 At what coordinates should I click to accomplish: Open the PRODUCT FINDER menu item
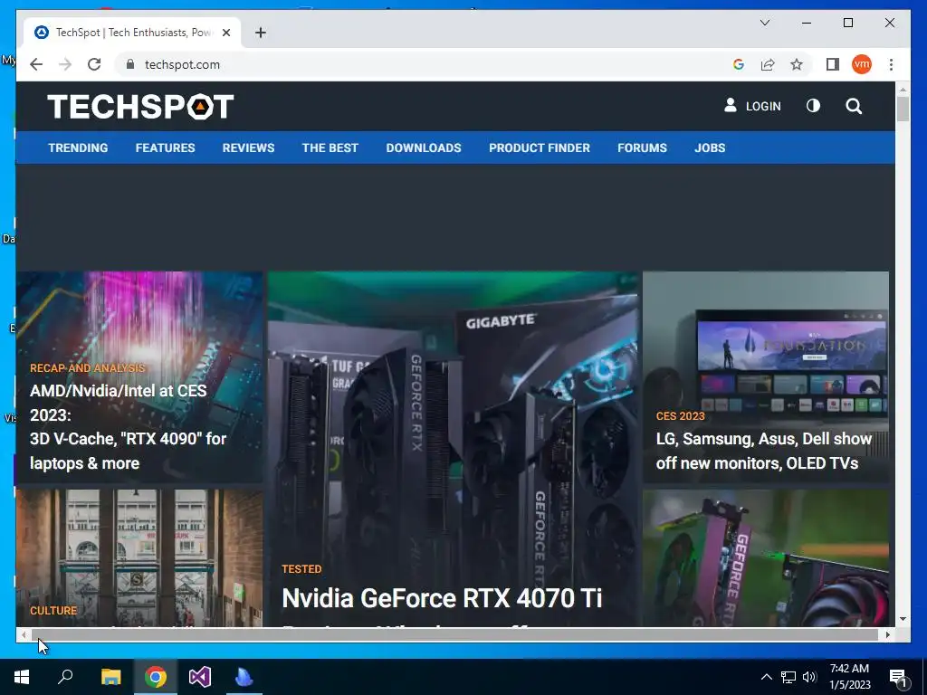(x=540, y=148)
